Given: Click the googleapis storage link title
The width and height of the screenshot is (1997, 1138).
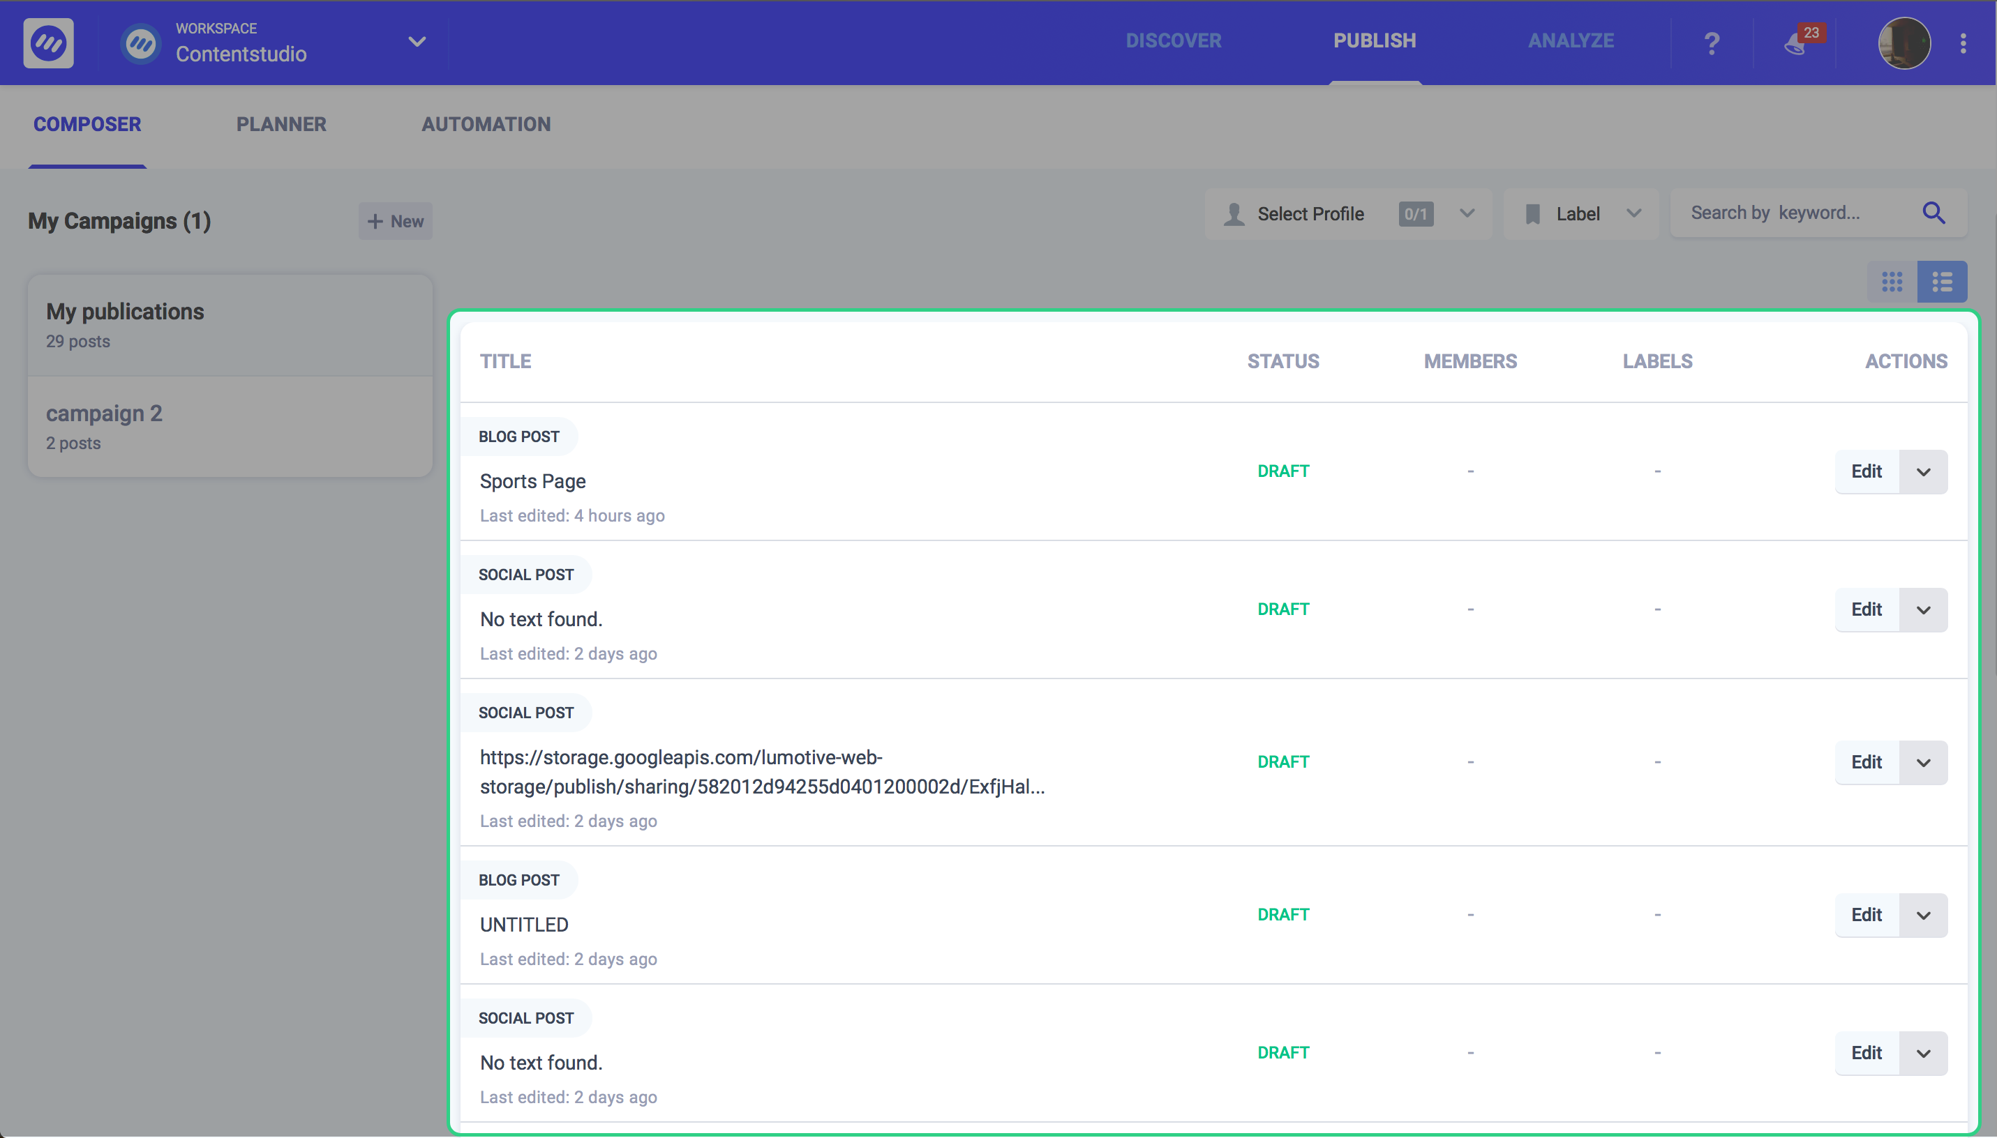Looking at the screenshot, I should [763, 772].
